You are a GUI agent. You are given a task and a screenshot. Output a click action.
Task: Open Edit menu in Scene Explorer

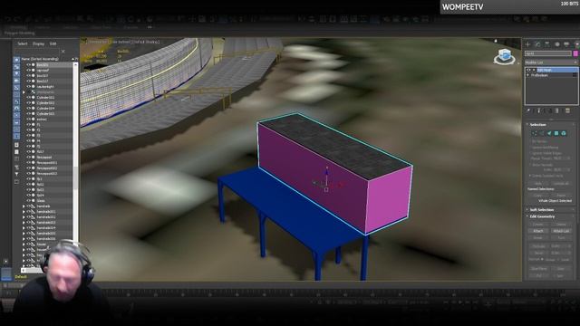pyautogui.click(x=53, y=43)
